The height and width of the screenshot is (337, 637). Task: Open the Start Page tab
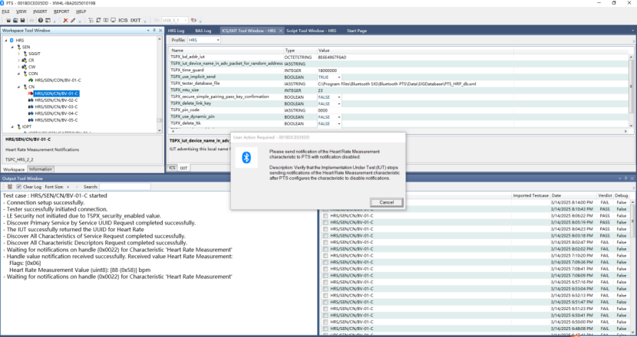coord(357,31)
